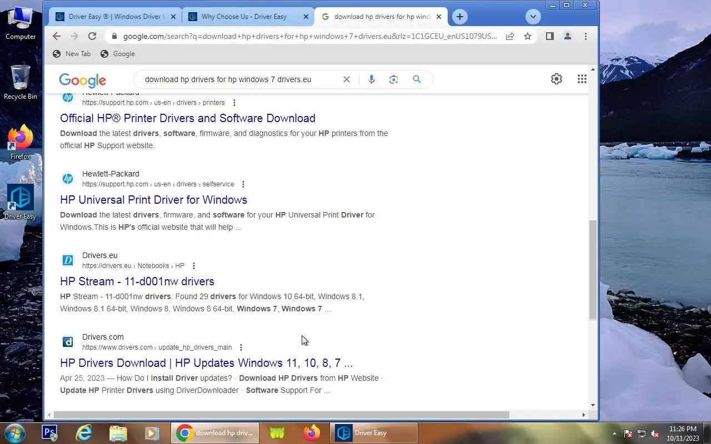Switch to Driver Easy Windows Driver tab
Viewport: 711px width, 444px height.
[114, 17]
